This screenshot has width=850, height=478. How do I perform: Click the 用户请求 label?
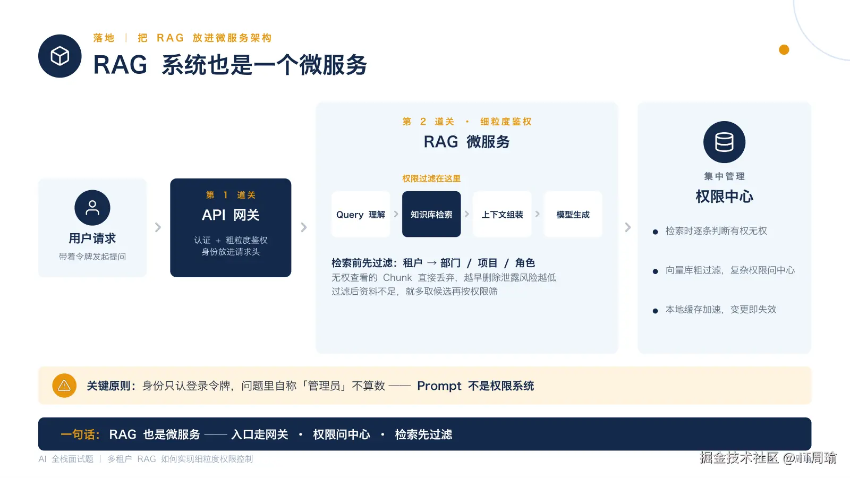click(92, 238)
